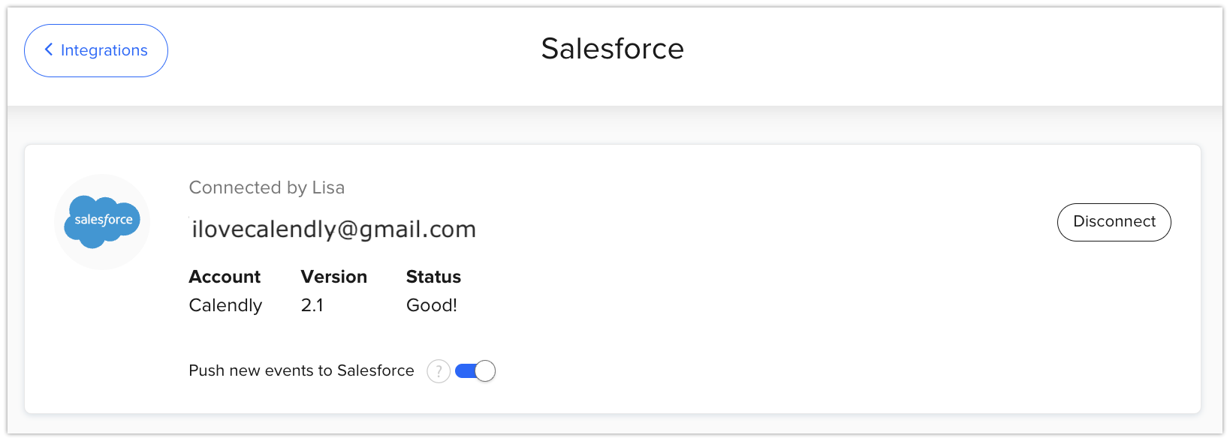Click the white knob of the toggle switch
1230x441 pixels.
tap(485, 371)
